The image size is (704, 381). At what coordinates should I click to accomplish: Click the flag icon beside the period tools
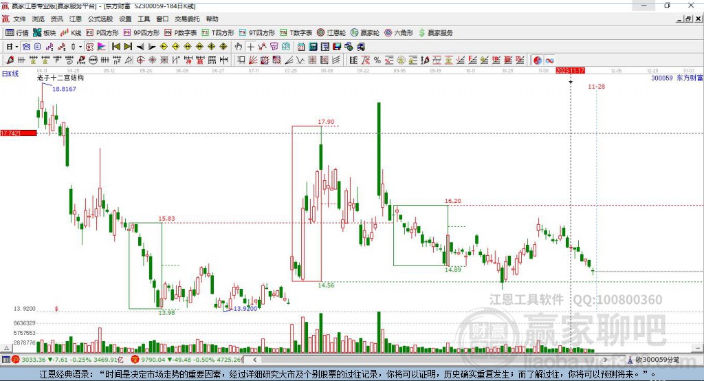click(102, 47)
